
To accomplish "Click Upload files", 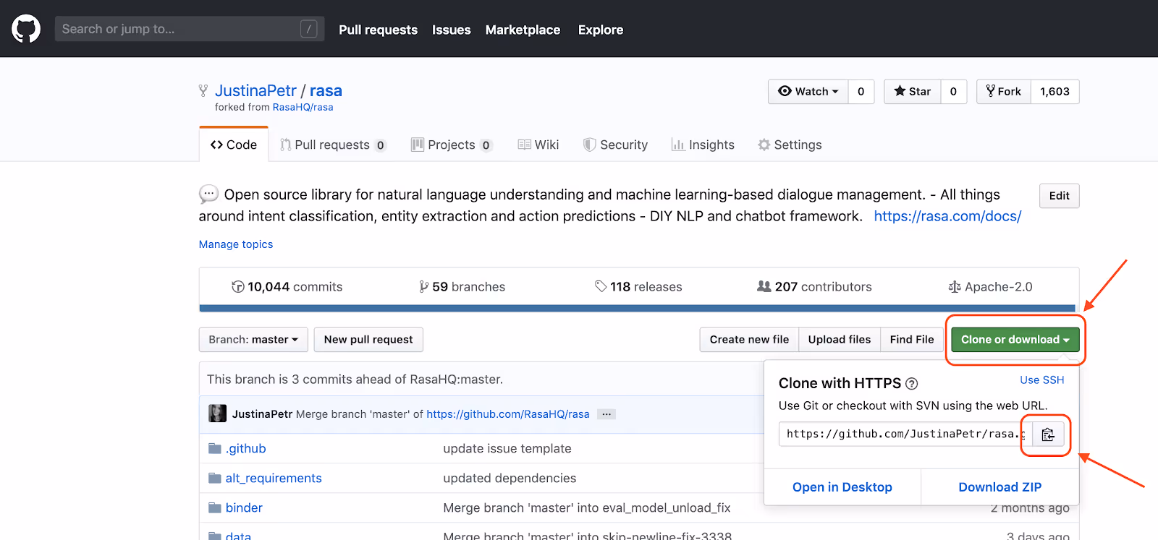I will [x=840, y=340].
